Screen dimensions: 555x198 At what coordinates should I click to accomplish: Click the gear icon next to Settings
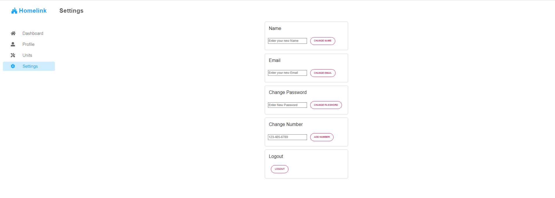click(x=13, y=66)
